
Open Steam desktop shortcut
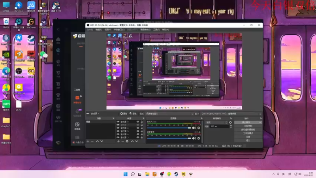coord(31,39)
